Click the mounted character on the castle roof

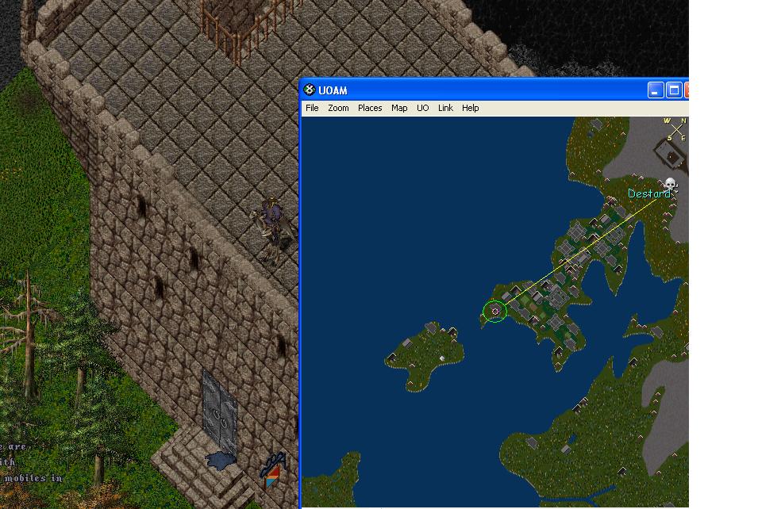pos(271,228)
